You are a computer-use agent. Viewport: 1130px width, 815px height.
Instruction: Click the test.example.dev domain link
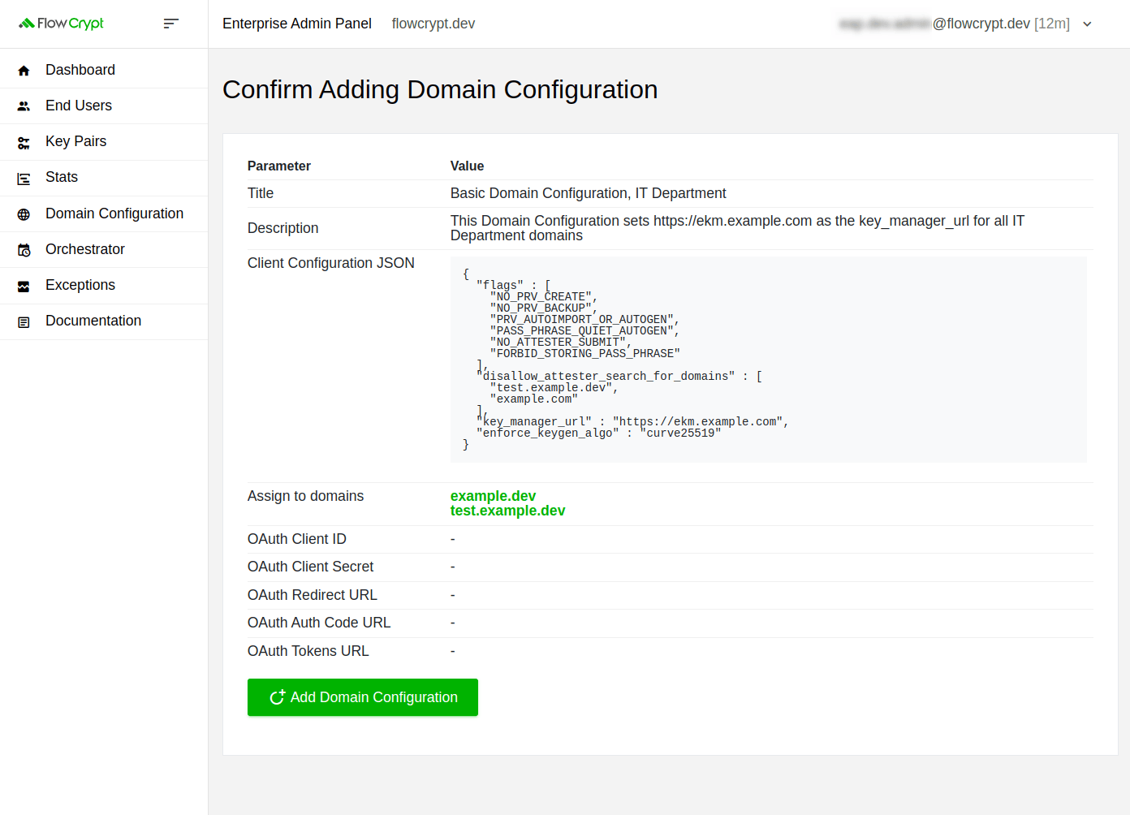[x=507, y=511]
